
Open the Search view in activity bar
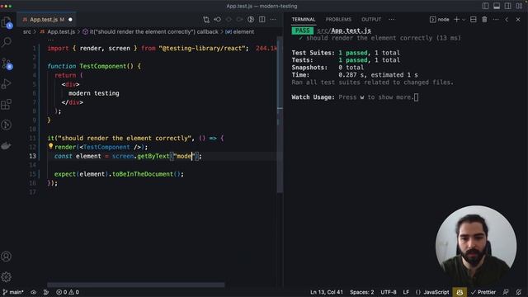[7, 42]
